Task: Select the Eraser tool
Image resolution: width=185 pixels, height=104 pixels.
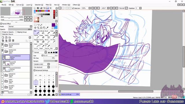Action: click(x=42, y=37)
